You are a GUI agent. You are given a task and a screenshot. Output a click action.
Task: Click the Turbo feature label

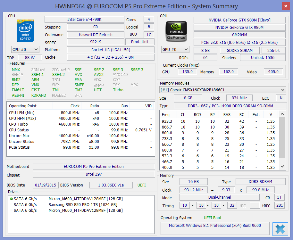118,90
